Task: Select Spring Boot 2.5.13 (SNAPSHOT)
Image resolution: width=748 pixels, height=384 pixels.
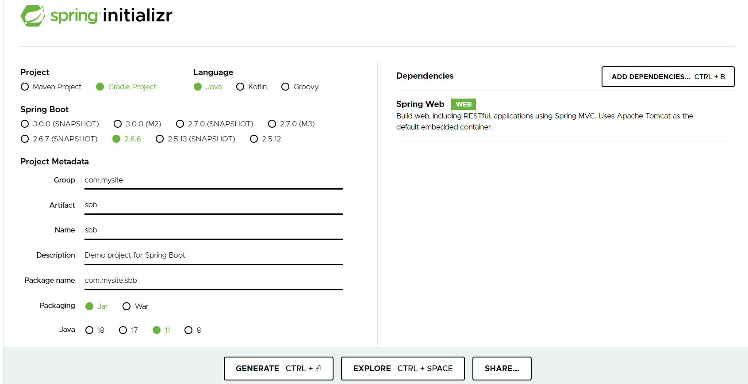Action: (x=195, y=139)
